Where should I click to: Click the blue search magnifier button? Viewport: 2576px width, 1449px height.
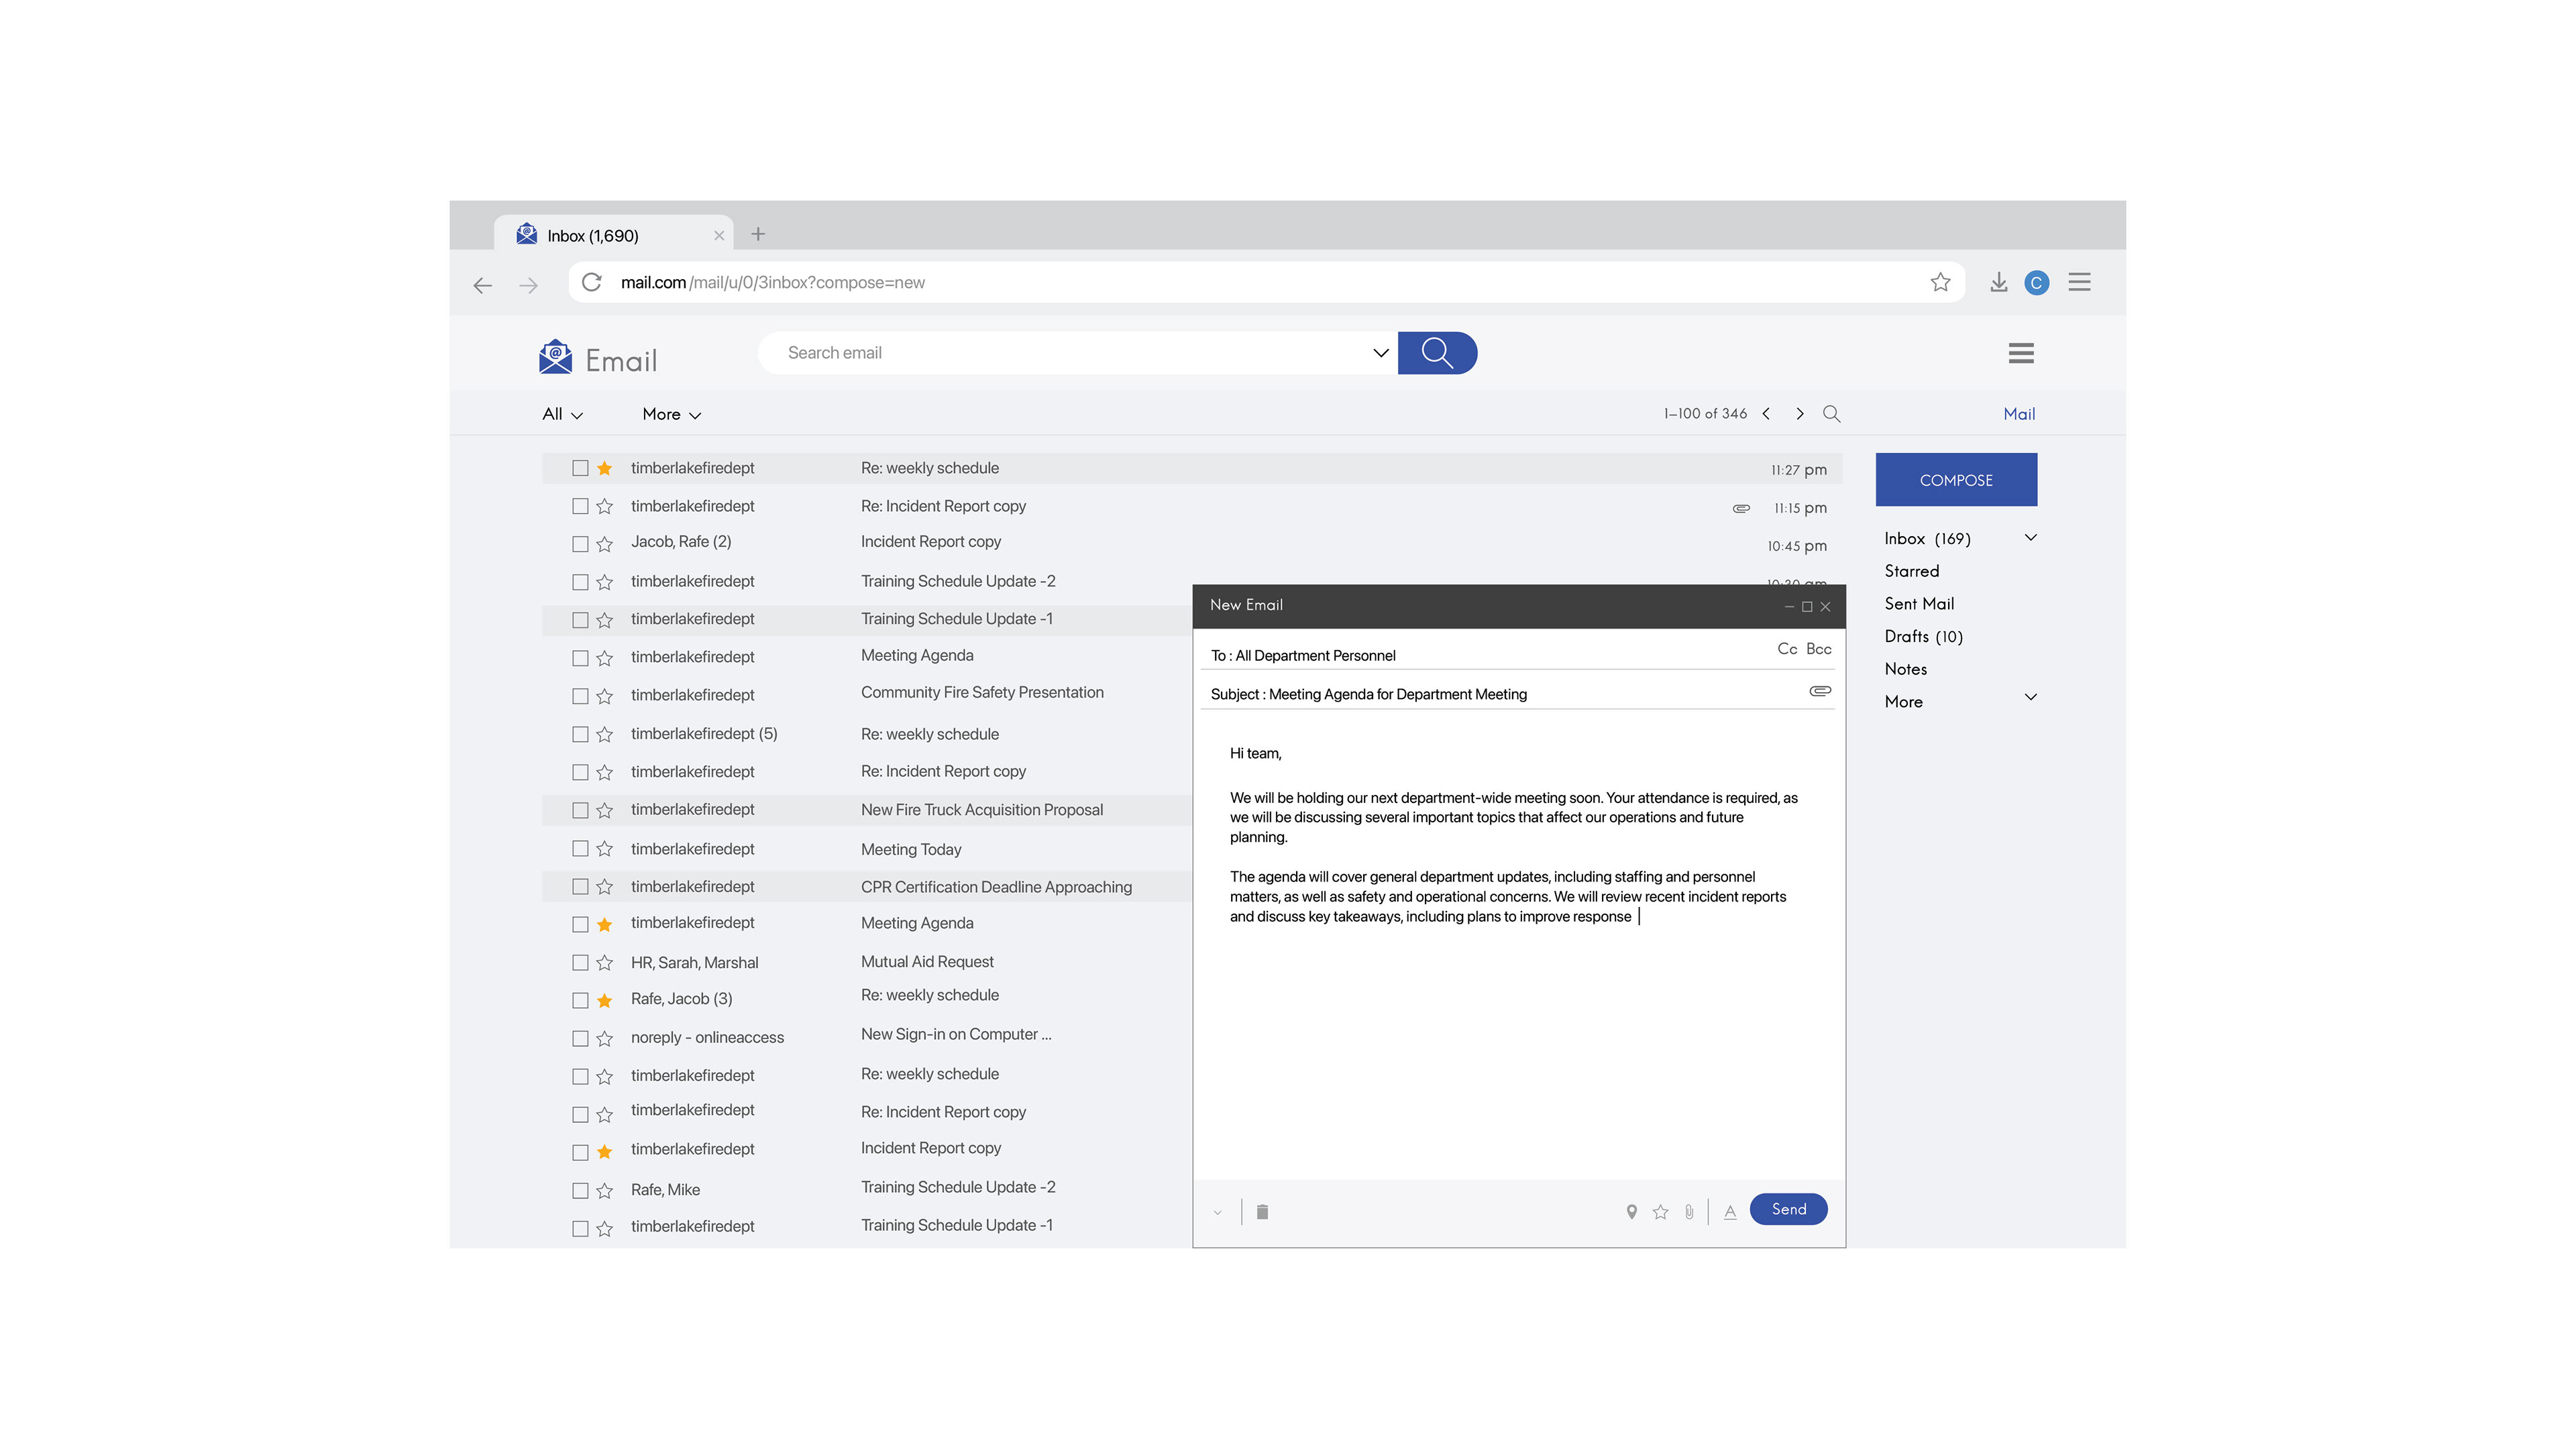[1437, 353]
